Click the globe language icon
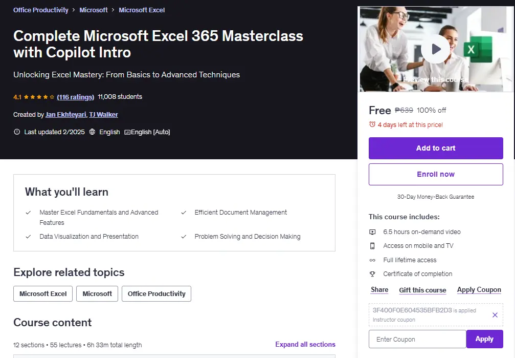Screen dimensions: 515x358 (92, 132)
